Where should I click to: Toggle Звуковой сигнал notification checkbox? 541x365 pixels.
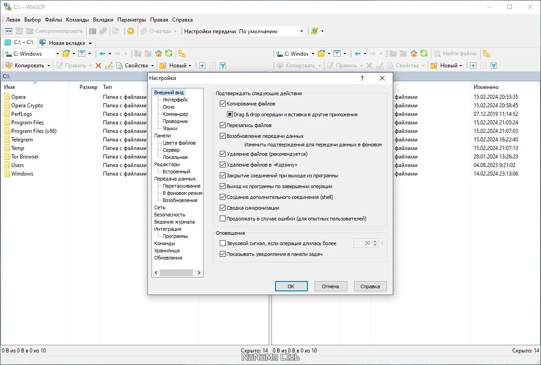[222, 243]
